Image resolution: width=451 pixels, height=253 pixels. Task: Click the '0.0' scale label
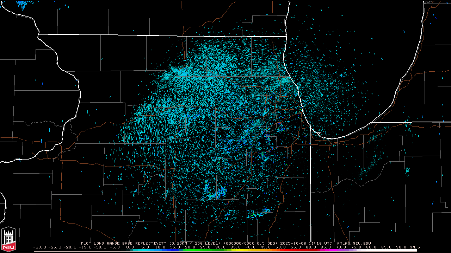[x=130, y=247]
